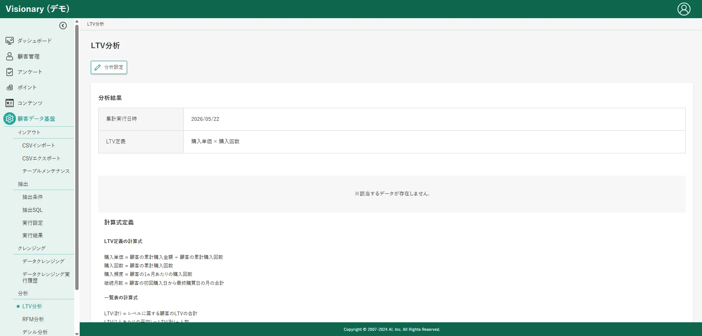Viewport: 702px width, 336px height.
Task: Open RFM分析 page
Action: coord(33,319)
